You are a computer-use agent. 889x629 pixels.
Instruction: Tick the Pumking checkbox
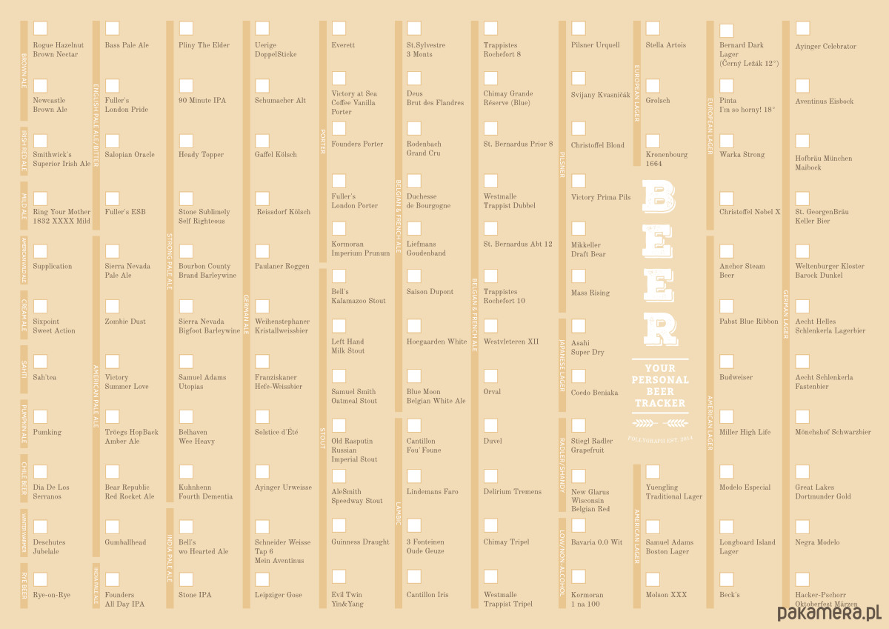pos(40,416)
